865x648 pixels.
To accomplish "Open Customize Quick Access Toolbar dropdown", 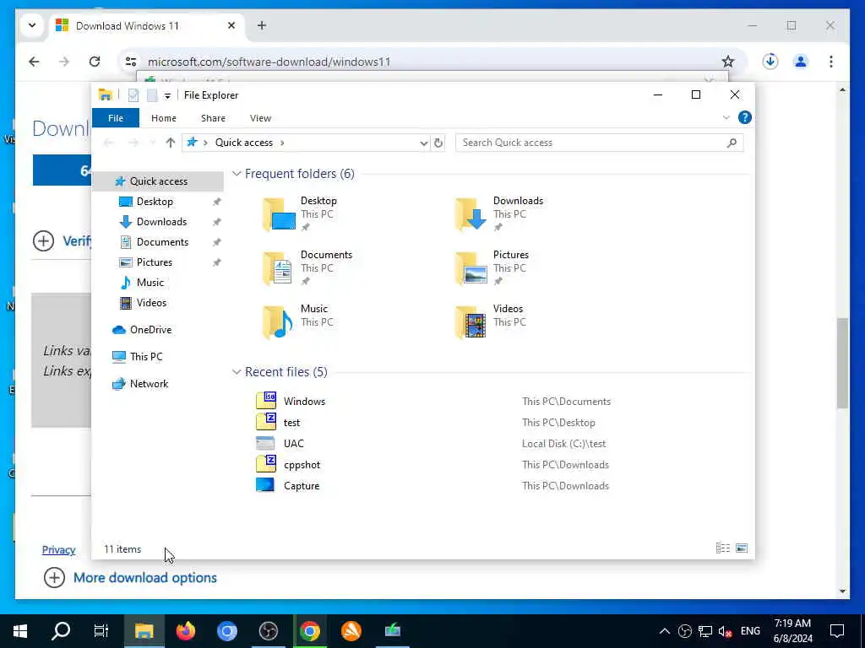I will (x=167, y=96).
